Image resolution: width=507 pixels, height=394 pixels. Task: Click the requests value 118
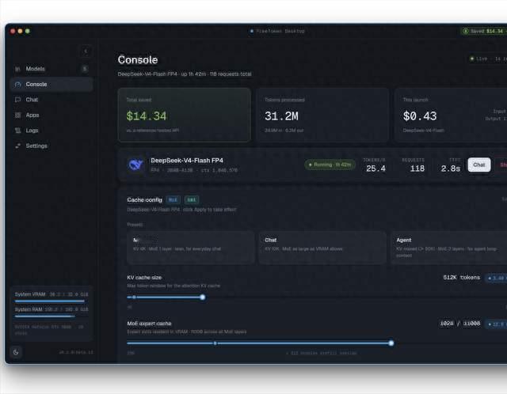[x=417, y=169]
